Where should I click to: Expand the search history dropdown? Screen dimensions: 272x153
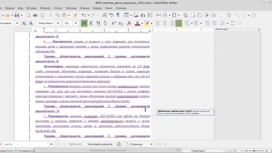point(51,144)
